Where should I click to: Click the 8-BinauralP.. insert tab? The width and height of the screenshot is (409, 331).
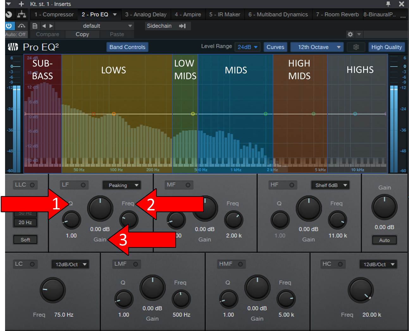point(379,15)
